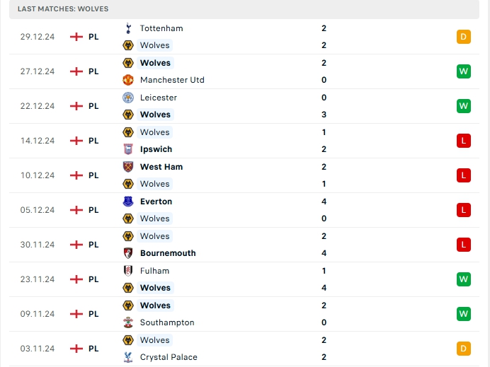Click the Ipswich club crest icon
The image size is (490, 367).
tap(128, 149)
